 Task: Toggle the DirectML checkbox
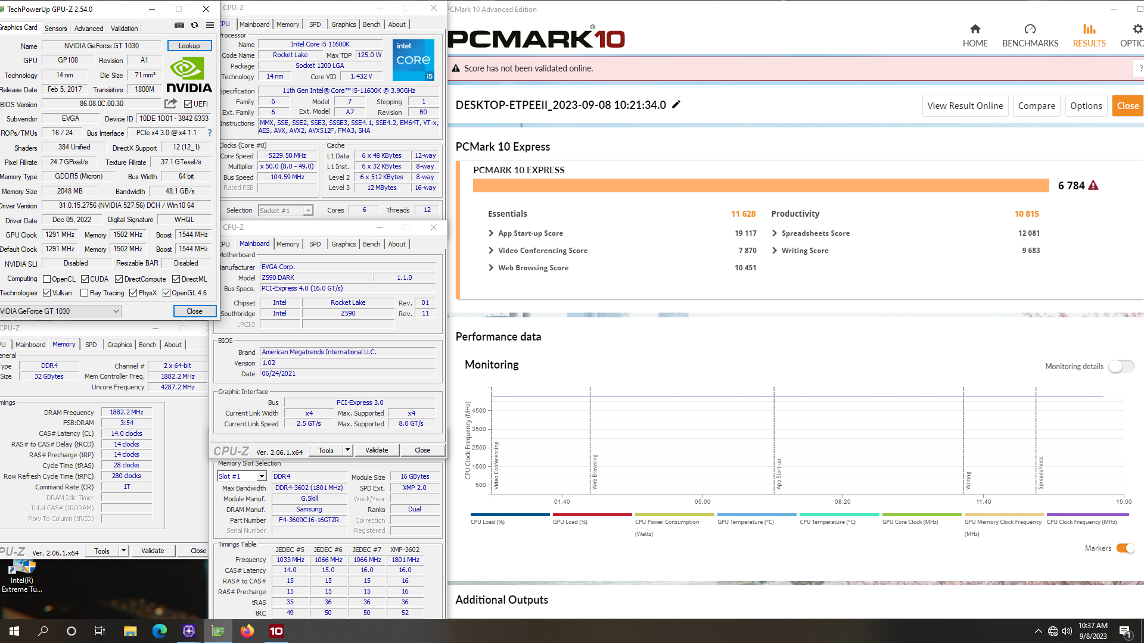pyautogui.click(x=176, y=279)
